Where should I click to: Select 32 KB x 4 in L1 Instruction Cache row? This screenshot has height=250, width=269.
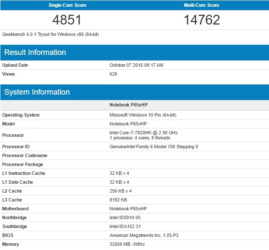coord(119,173)
